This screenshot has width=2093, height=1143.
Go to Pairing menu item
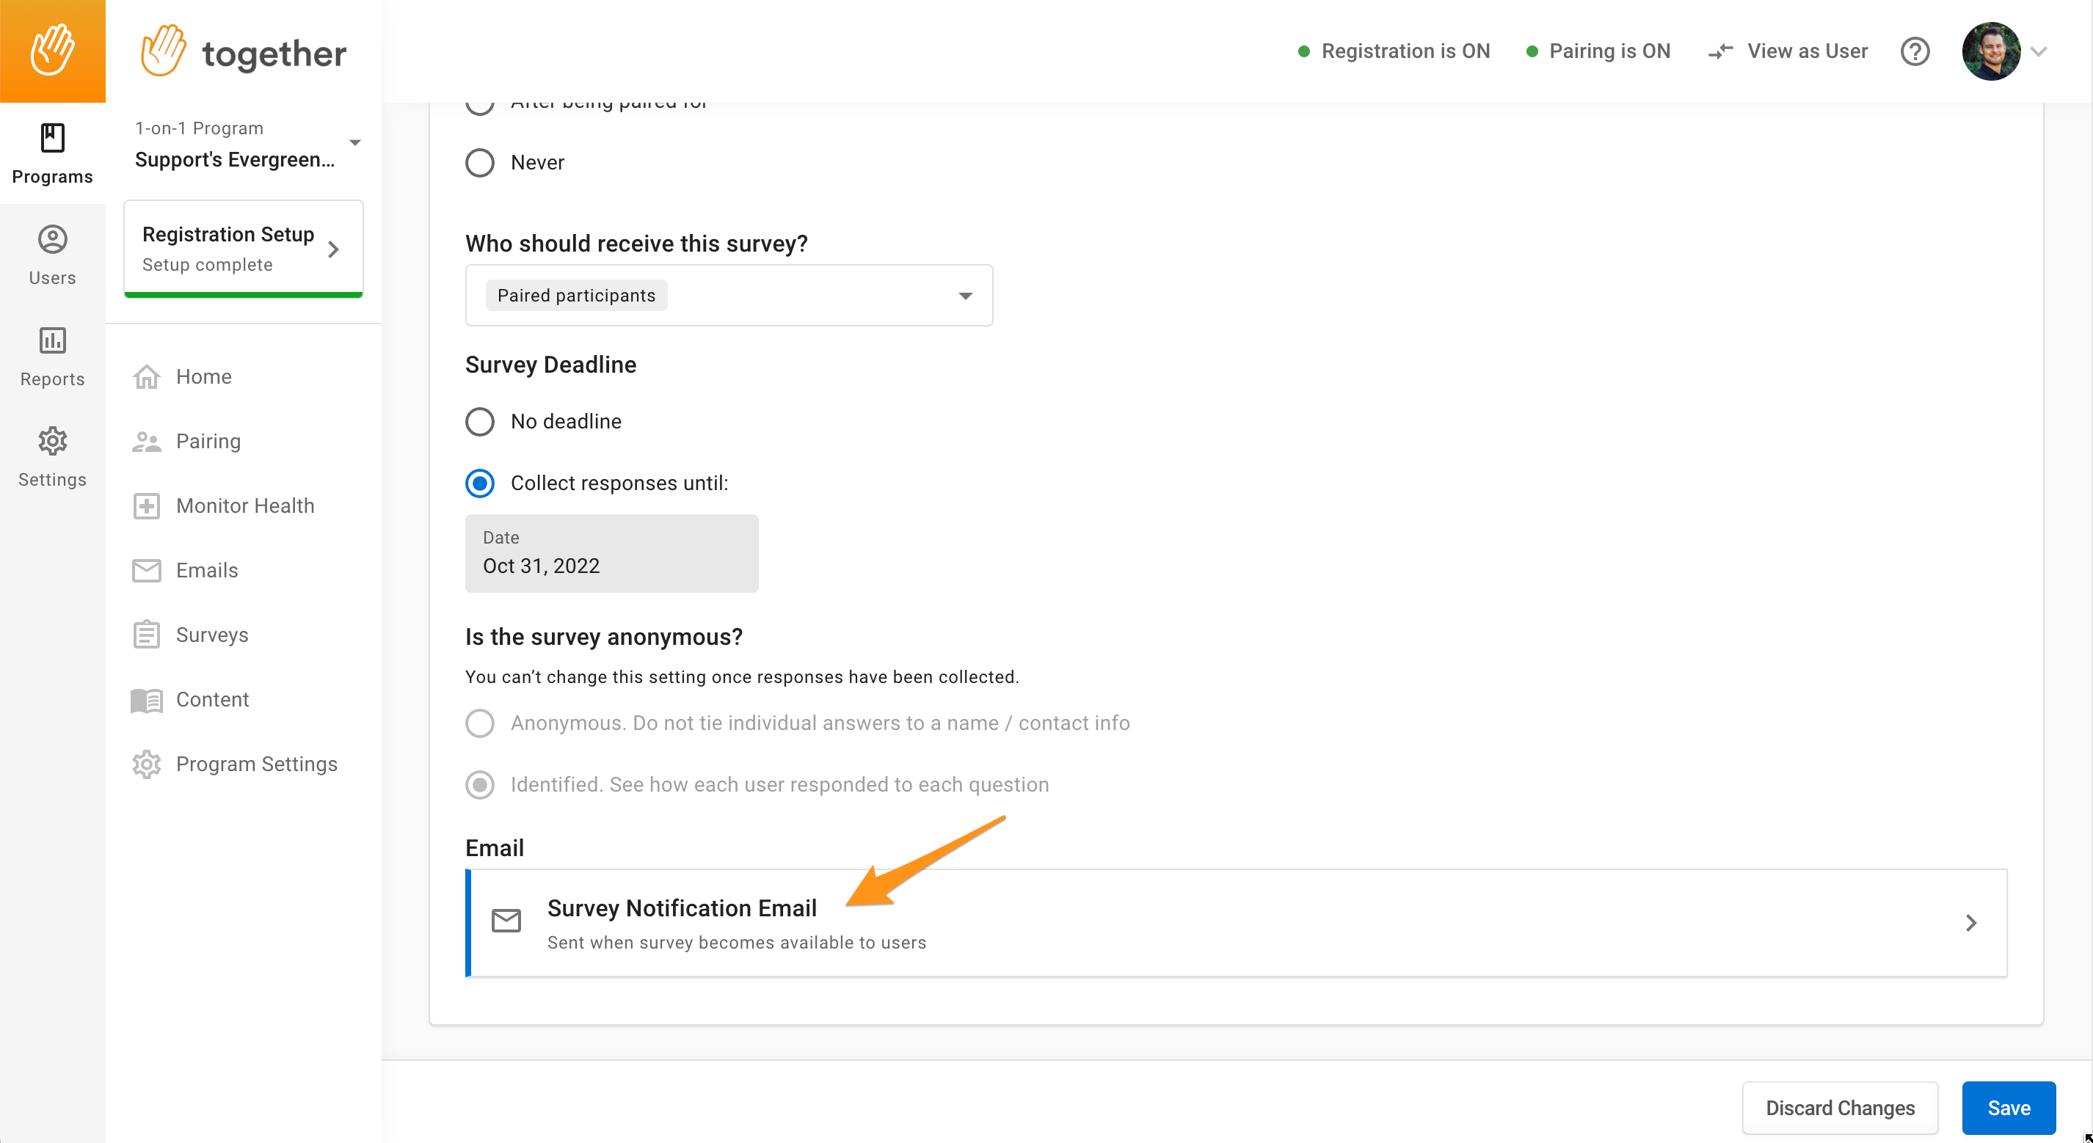208,441
